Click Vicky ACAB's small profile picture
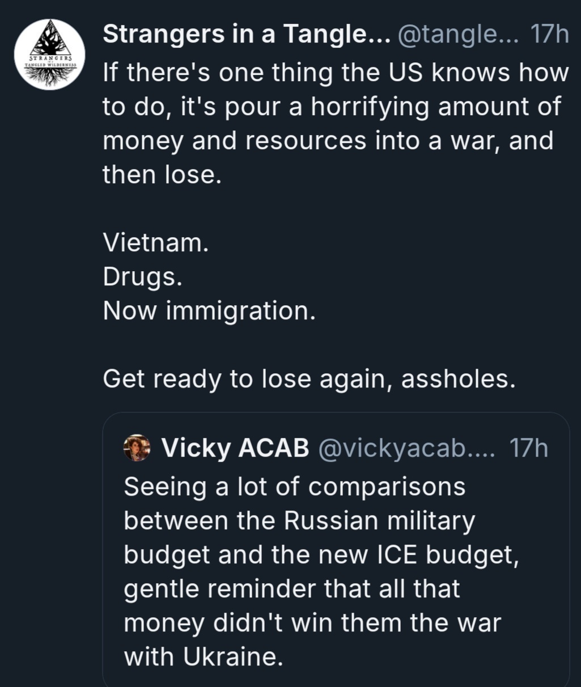This screenshot has width=581, height=687. pos(137,449)
